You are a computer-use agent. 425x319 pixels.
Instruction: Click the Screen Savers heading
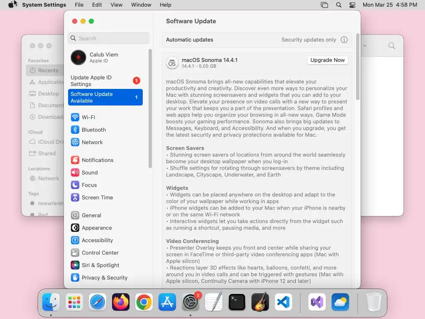185,148
